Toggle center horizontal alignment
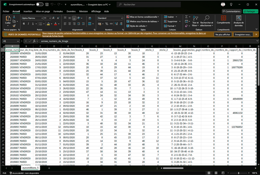Viewport: 260px width, 175px height. pos(70,24)
